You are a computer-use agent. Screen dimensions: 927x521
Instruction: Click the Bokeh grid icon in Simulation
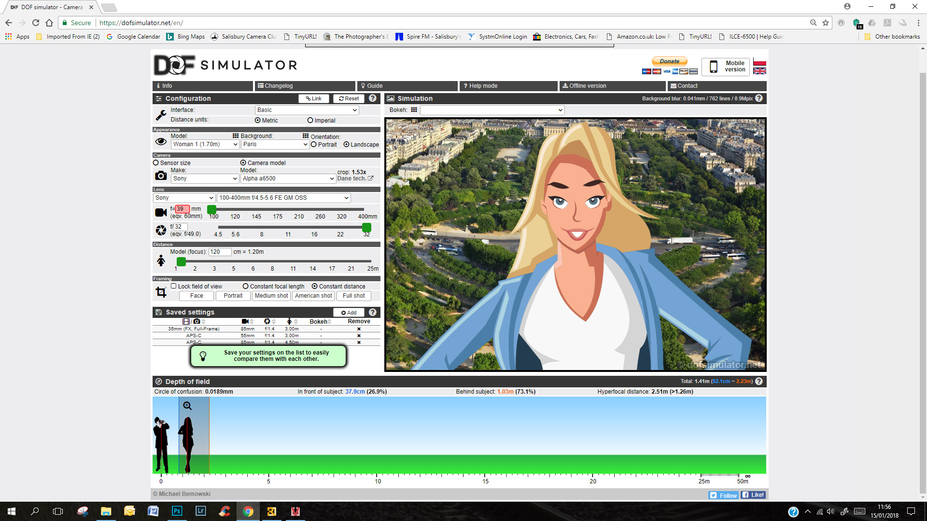click(414, 110)
